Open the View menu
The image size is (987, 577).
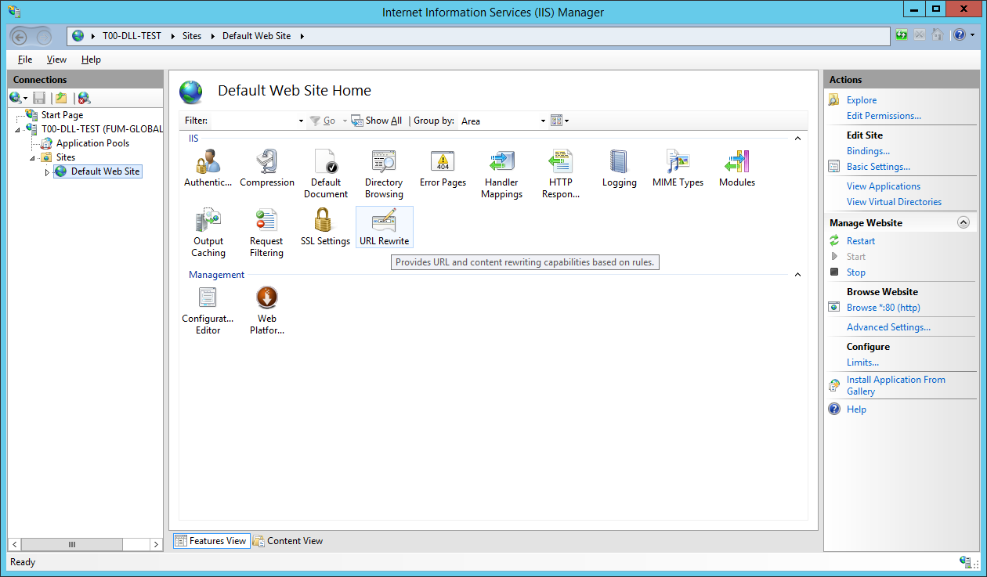56,60
